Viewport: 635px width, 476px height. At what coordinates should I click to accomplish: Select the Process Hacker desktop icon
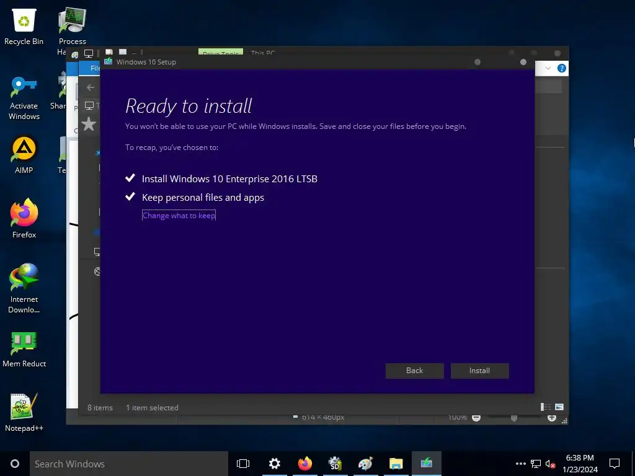coord(72,27)
